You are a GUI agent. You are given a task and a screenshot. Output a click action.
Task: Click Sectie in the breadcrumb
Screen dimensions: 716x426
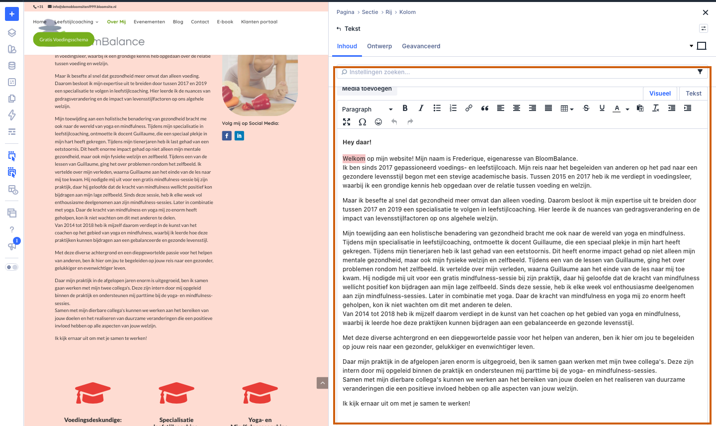tap(370, 12)
